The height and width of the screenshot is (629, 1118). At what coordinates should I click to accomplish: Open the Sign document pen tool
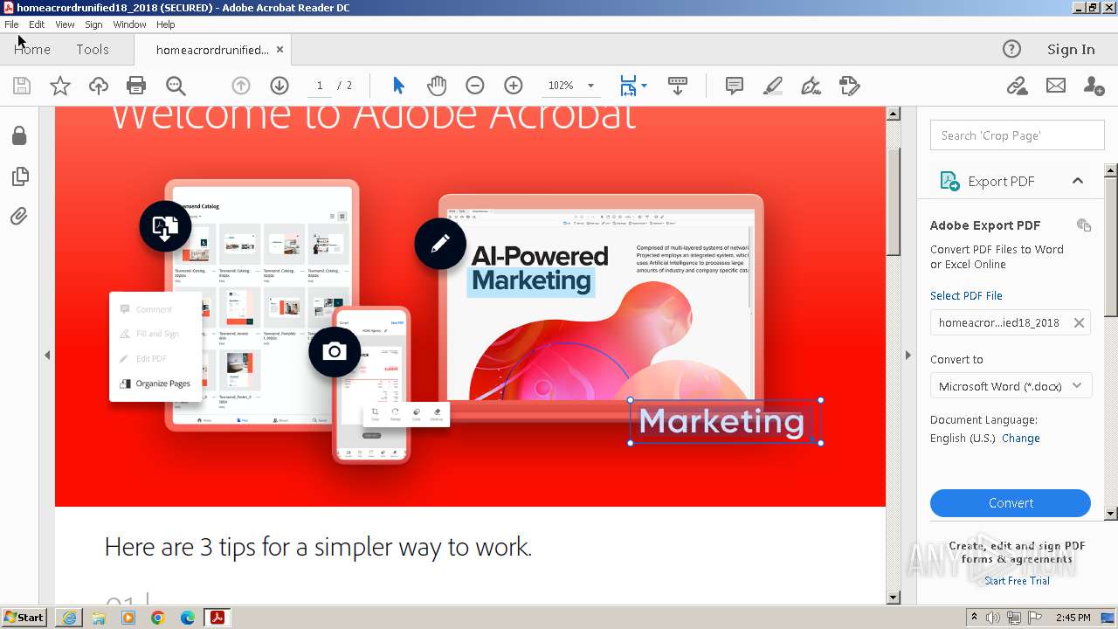[811, 86]
